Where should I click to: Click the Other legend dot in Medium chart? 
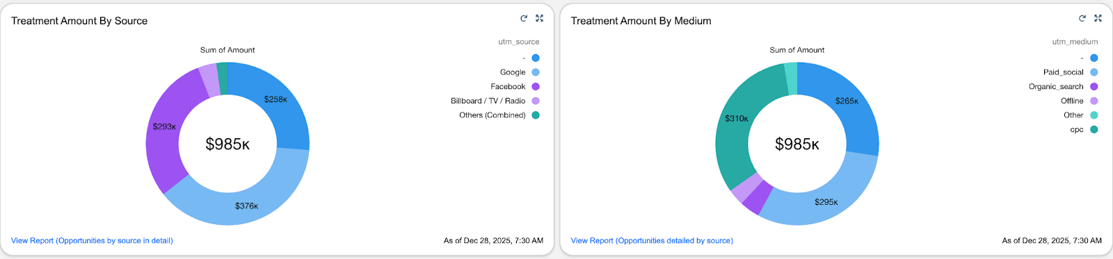point(1094,115)
